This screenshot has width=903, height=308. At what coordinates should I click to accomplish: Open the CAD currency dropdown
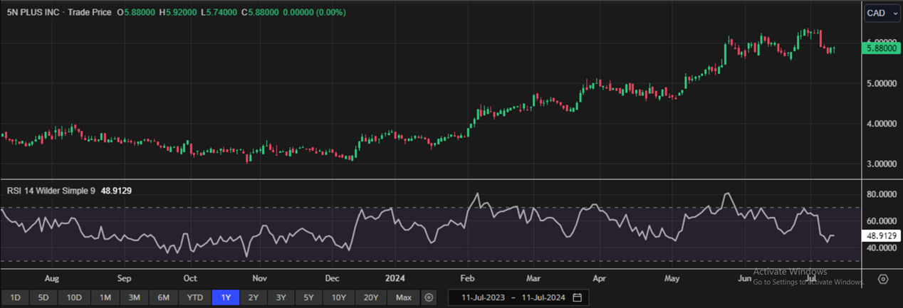[881, 13]
